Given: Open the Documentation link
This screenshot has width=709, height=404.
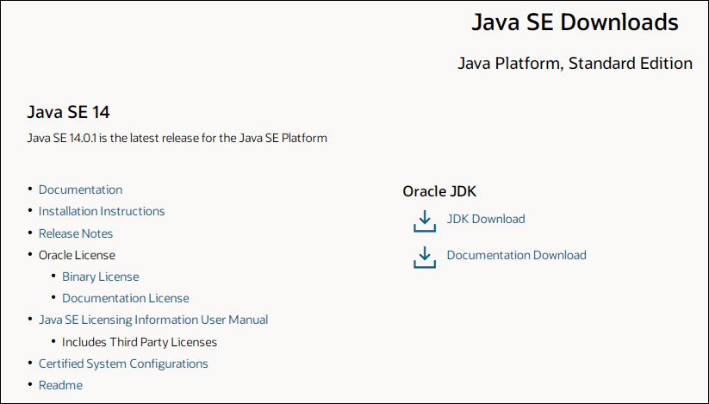Looking at the screenshot, I should coord(80,190).
